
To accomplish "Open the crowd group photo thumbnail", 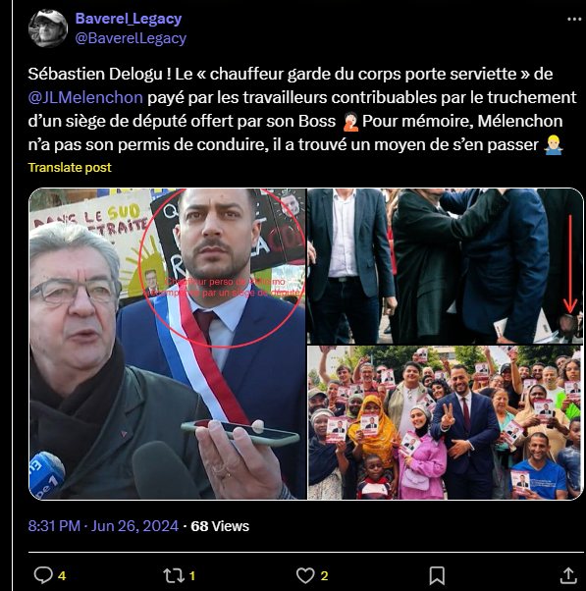I will pyautogui.click(x=446, y=422).
